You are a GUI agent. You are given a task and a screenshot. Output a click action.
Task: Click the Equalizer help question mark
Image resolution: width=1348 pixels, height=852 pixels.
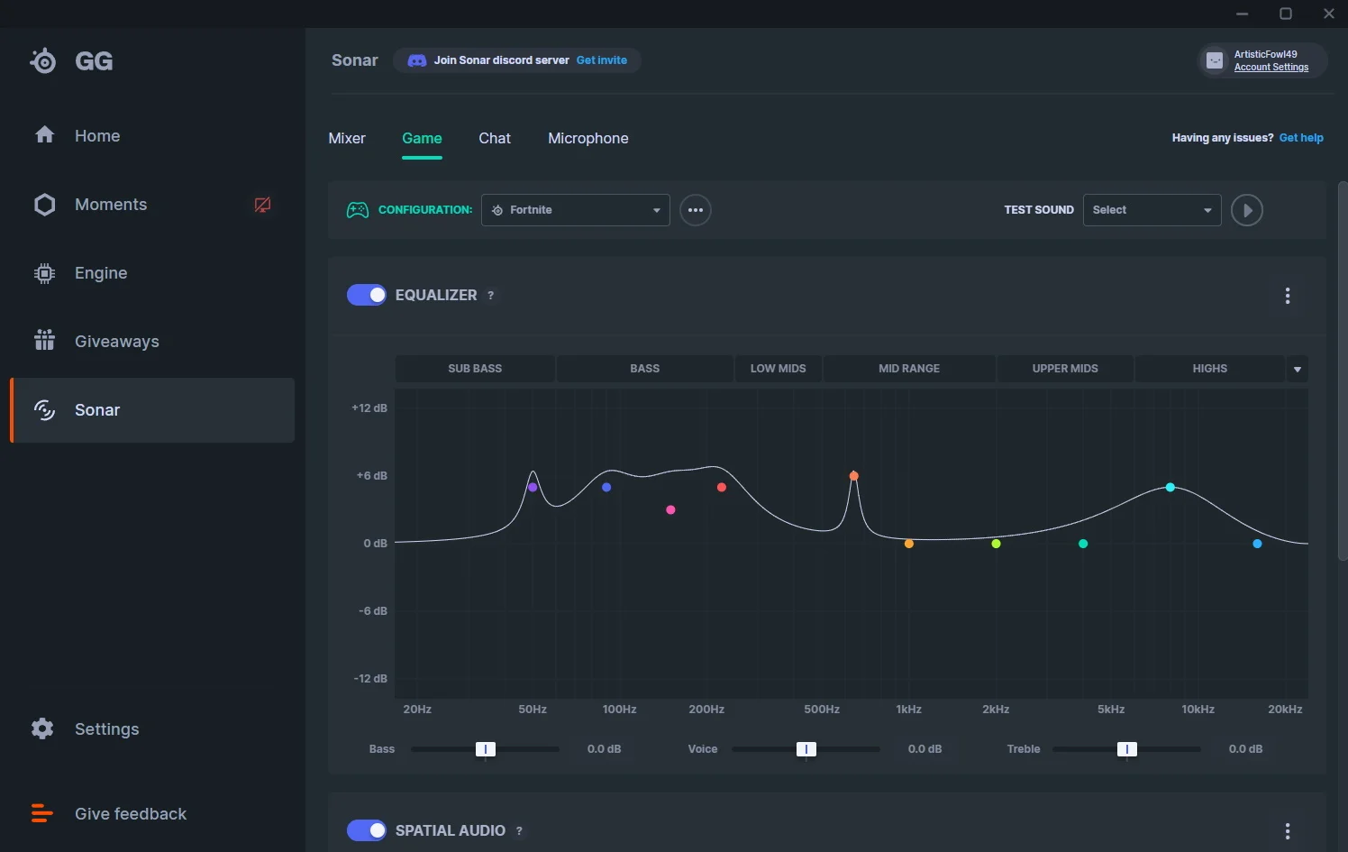[x=490, y=296]
